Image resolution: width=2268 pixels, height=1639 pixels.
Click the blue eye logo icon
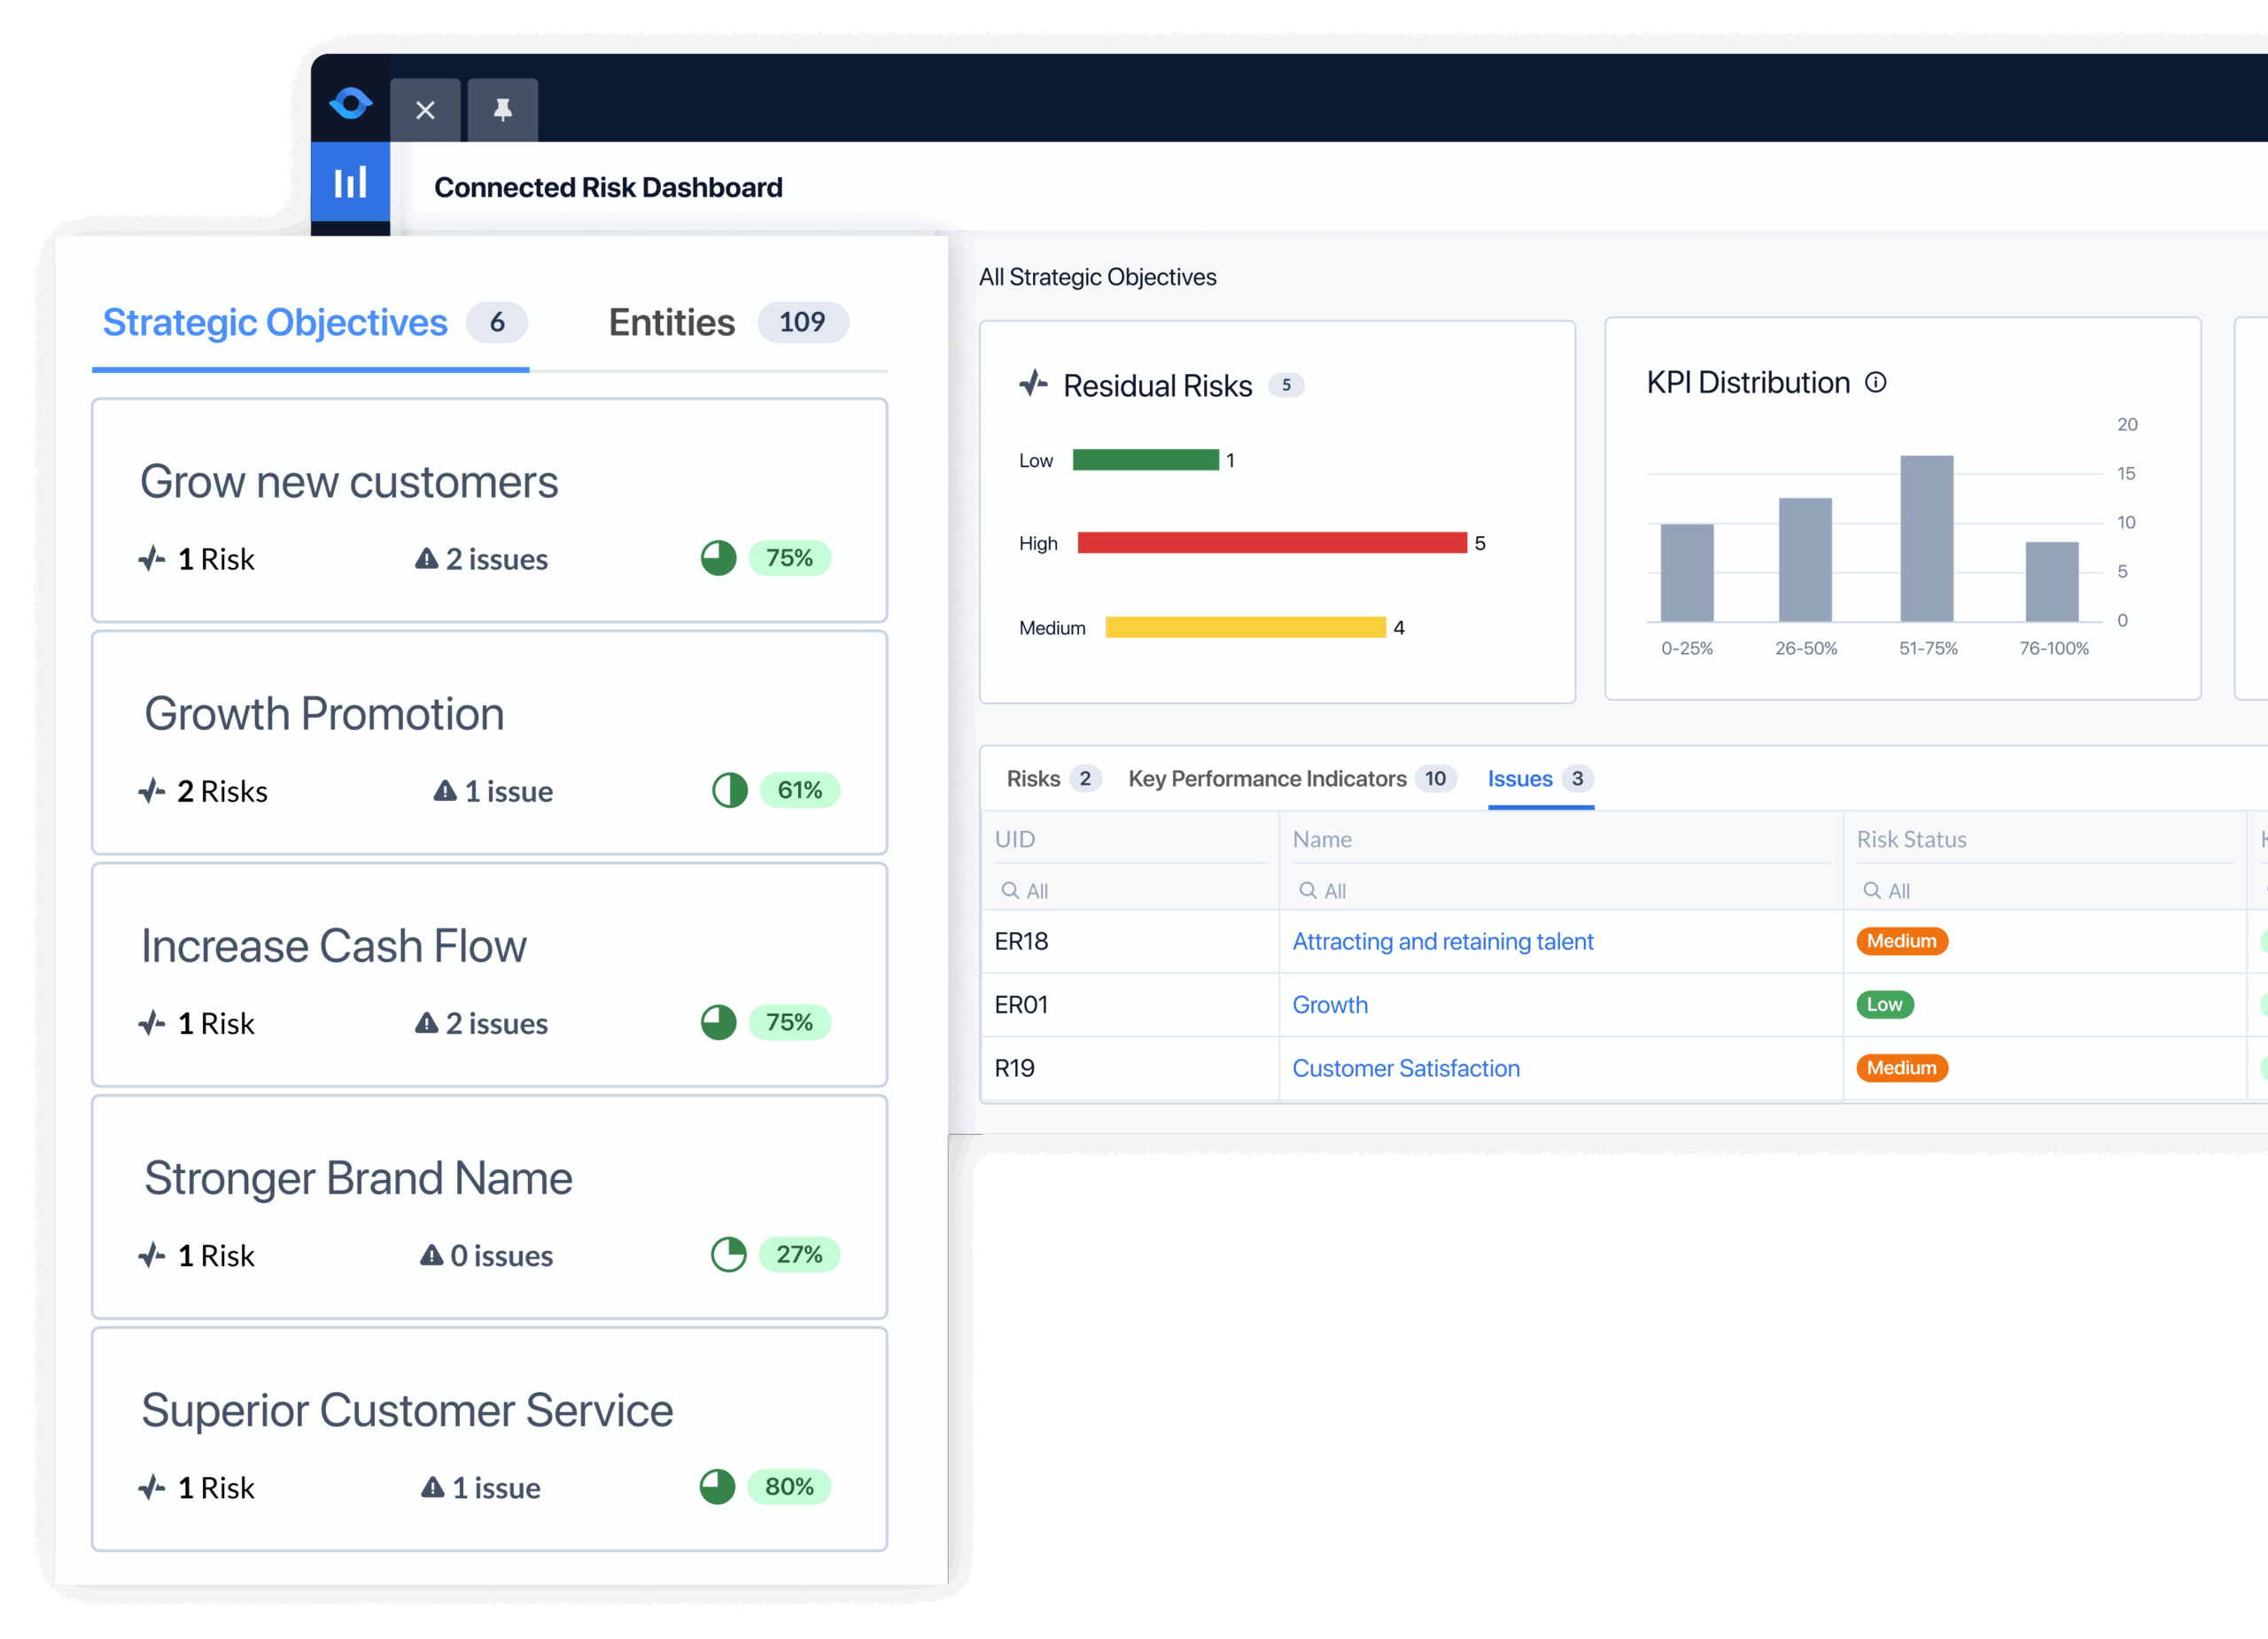coord(350,103)
